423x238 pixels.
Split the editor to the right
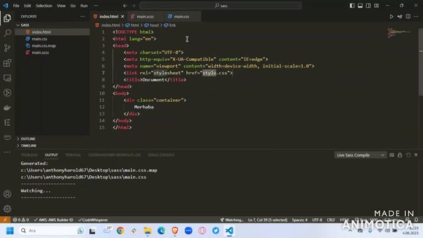pos(408,17)
